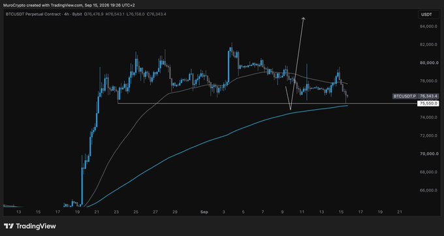The image size is (444, 236).
Task: Click the 66,000.0 price axis label
Action: 429,190
